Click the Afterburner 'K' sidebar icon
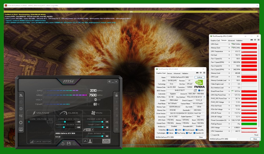Viewport: 264px width, 154px height. (x=21, y=102)
